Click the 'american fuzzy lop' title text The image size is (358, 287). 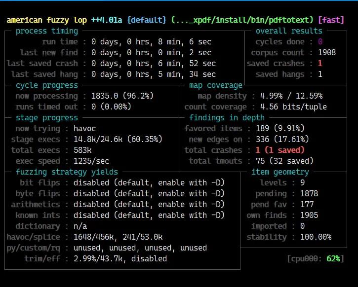47,20
